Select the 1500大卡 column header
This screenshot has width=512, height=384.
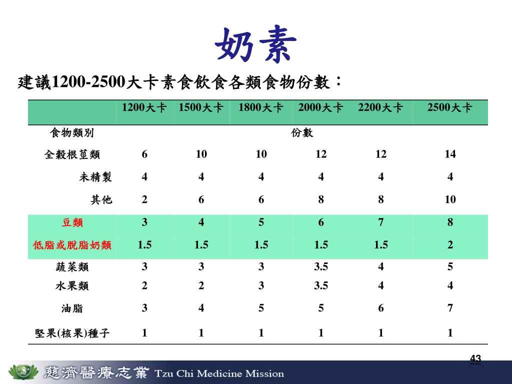tap(201, 107)
